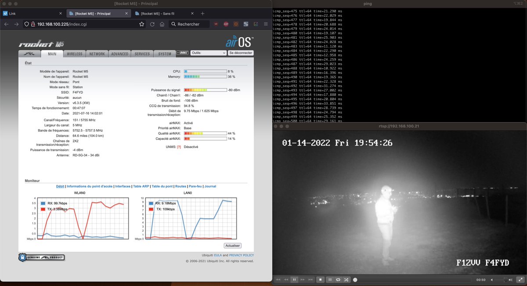The width and height of the screenshot is (527, 286).
Task: Click the UNMS [?] help link
Action: coord(179,147)
